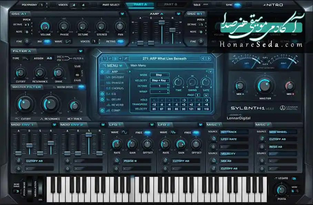Click MOD ENV 1 Release slider handle
Viewport: 313px width, 205px height.
pos(51,143)
